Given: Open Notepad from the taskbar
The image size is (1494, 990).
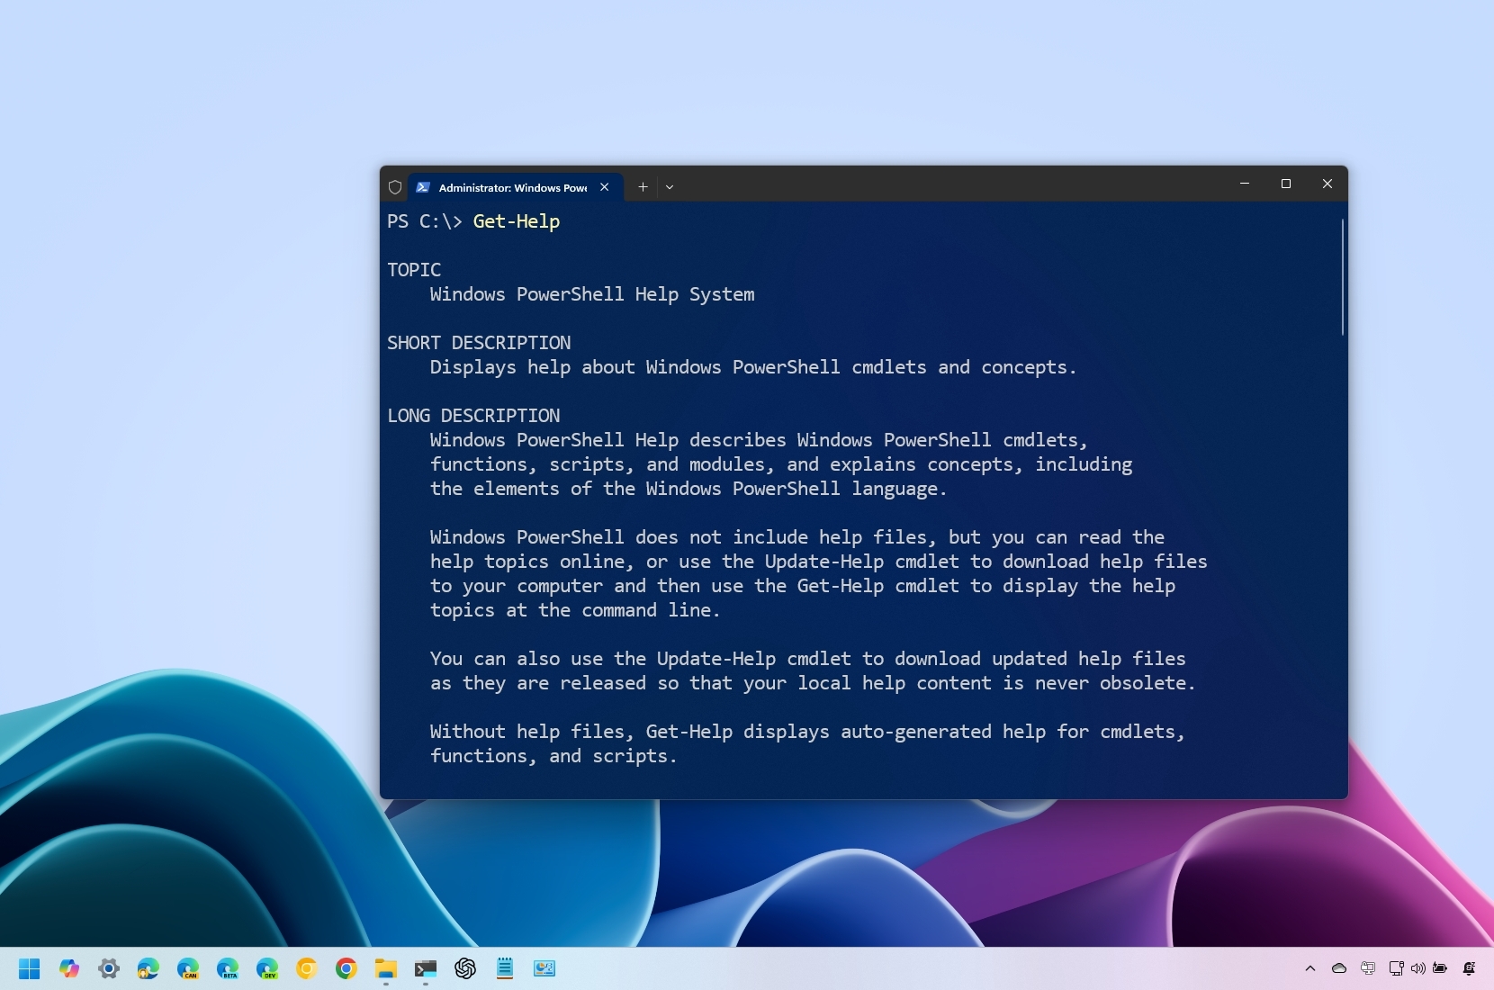Looking at the screenshot, I should [x=505, y=968].
